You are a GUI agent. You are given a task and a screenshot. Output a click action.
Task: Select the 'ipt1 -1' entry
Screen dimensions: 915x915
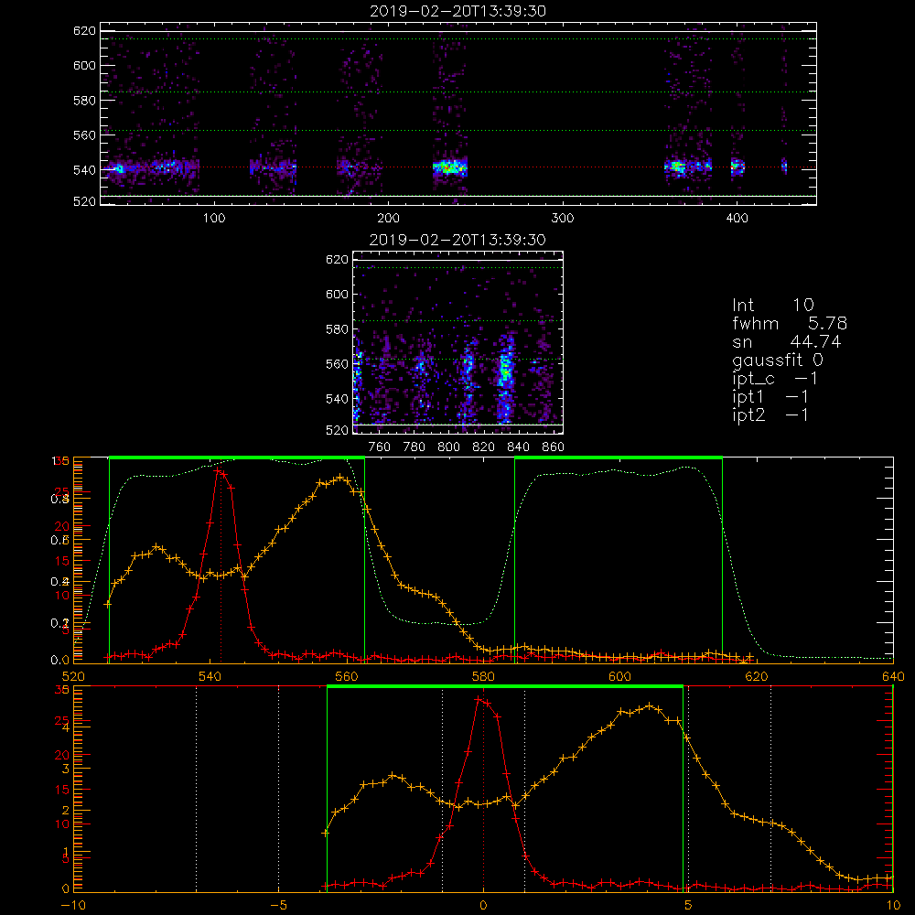click(770, 397)
